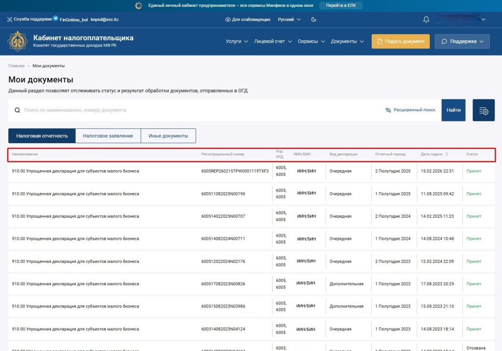This screenshot has height=351, width=502.
Task: Open the table column settings icon
Action: point(483,110)
